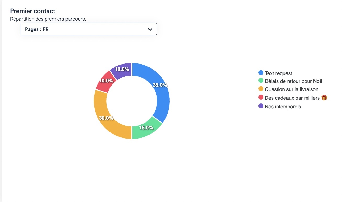Screen dimensions: 342x202
Task: Toggle Question sur la livraison legend label
Action: [x=291, y=89]
